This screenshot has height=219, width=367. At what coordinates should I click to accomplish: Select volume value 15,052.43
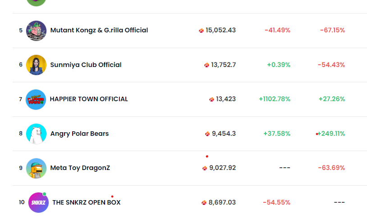click(x=221, y=30)
